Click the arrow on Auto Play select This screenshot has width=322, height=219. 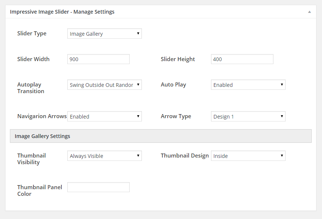tap(282, 85)
